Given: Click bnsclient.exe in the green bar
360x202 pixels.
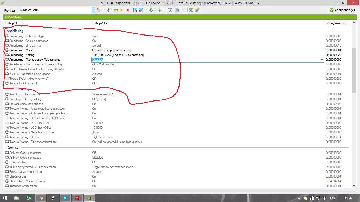Looking at the screenshot, I should pyautogui.click(x=13, y=17).
